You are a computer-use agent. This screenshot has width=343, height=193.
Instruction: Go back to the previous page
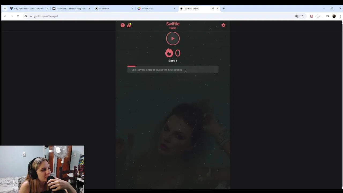click(x=5, y=16)
